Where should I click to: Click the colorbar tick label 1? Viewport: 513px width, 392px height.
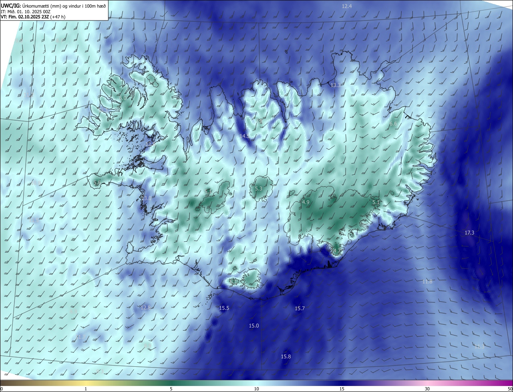click(86, 389)
